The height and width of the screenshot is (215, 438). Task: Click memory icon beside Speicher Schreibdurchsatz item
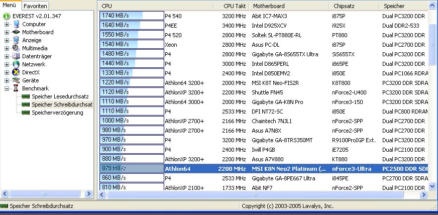coord(26,104)
